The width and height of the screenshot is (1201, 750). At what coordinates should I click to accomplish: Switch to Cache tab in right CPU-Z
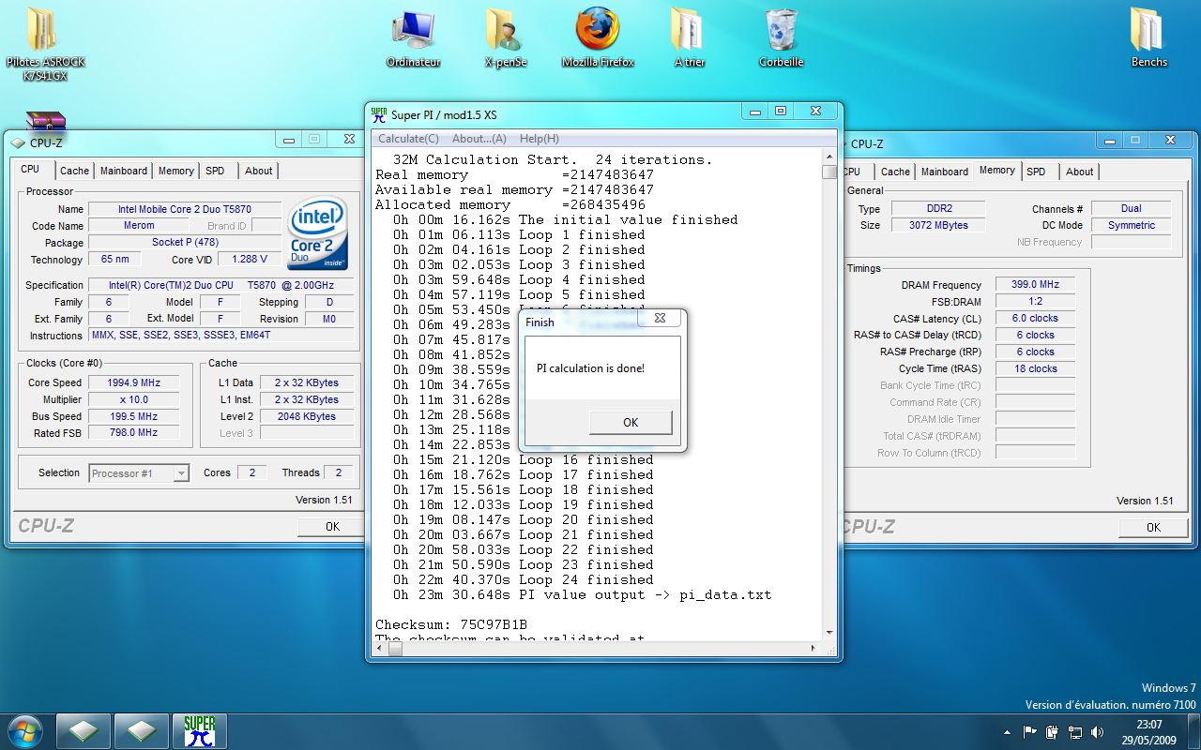click(895, 172)
